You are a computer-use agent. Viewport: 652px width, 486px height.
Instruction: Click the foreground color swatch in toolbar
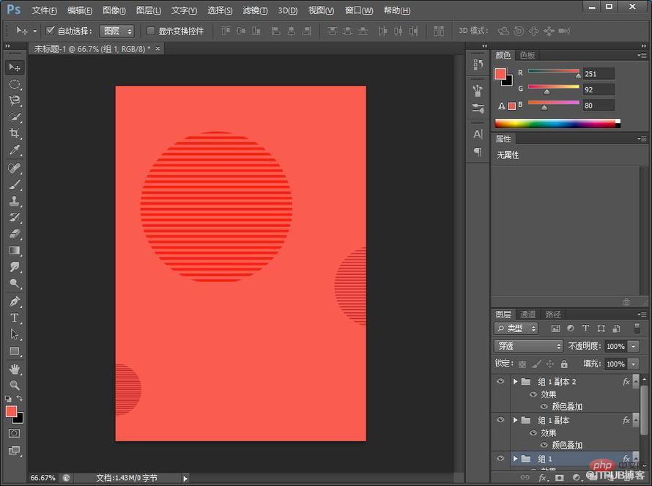11,411
